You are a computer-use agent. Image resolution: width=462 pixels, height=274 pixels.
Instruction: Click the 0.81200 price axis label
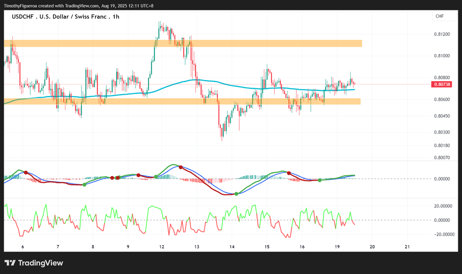click(442, 34)
